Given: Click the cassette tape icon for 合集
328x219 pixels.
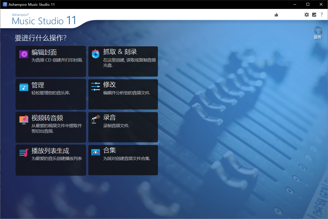Looking at the screenshot, I should point(96,152).
